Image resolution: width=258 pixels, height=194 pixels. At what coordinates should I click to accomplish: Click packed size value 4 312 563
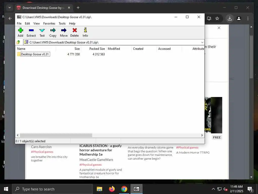point(99,54)
